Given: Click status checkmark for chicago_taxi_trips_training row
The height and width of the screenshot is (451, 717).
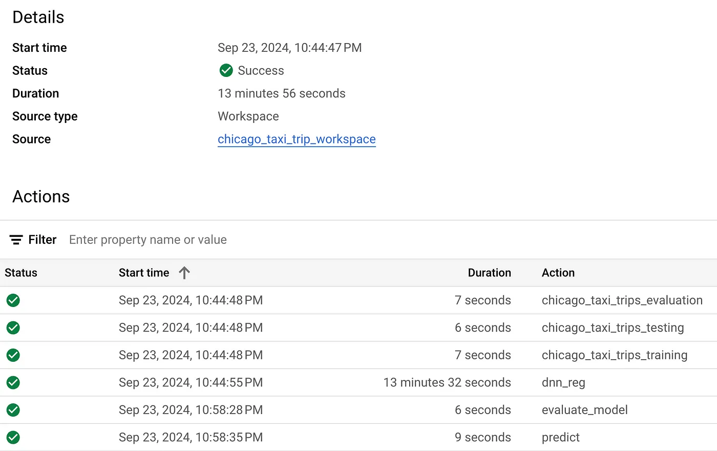Looking at the screenshot, I should [x=13, y=355].
